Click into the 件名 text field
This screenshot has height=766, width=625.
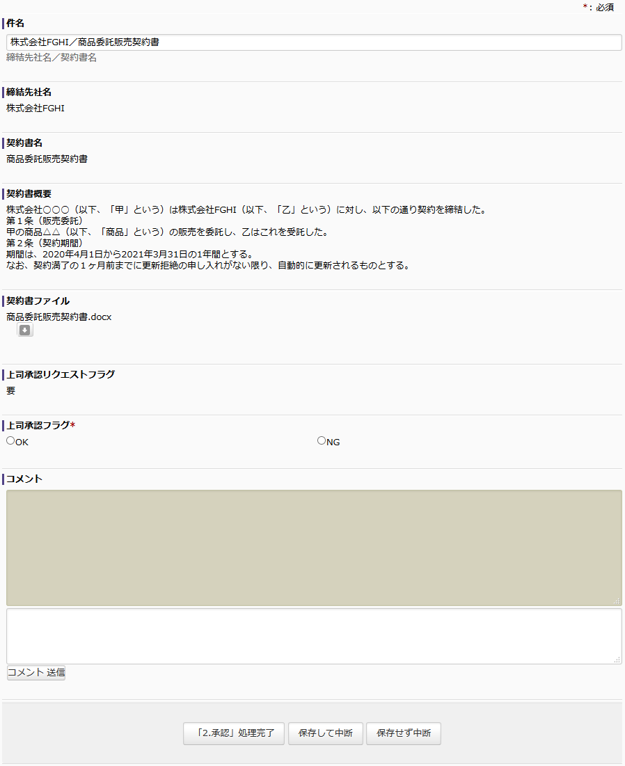(313, 42)
